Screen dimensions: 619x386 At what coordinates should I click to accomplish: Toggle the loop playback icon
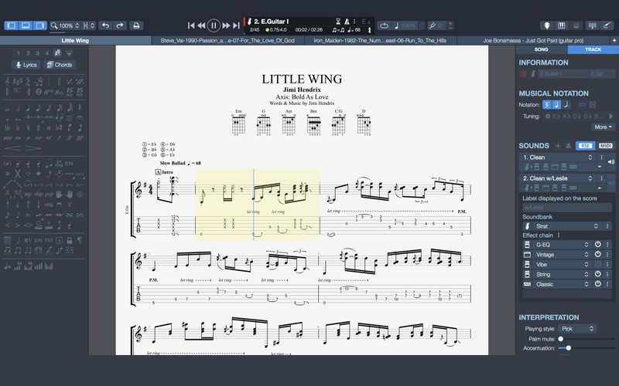coord(384,25)
